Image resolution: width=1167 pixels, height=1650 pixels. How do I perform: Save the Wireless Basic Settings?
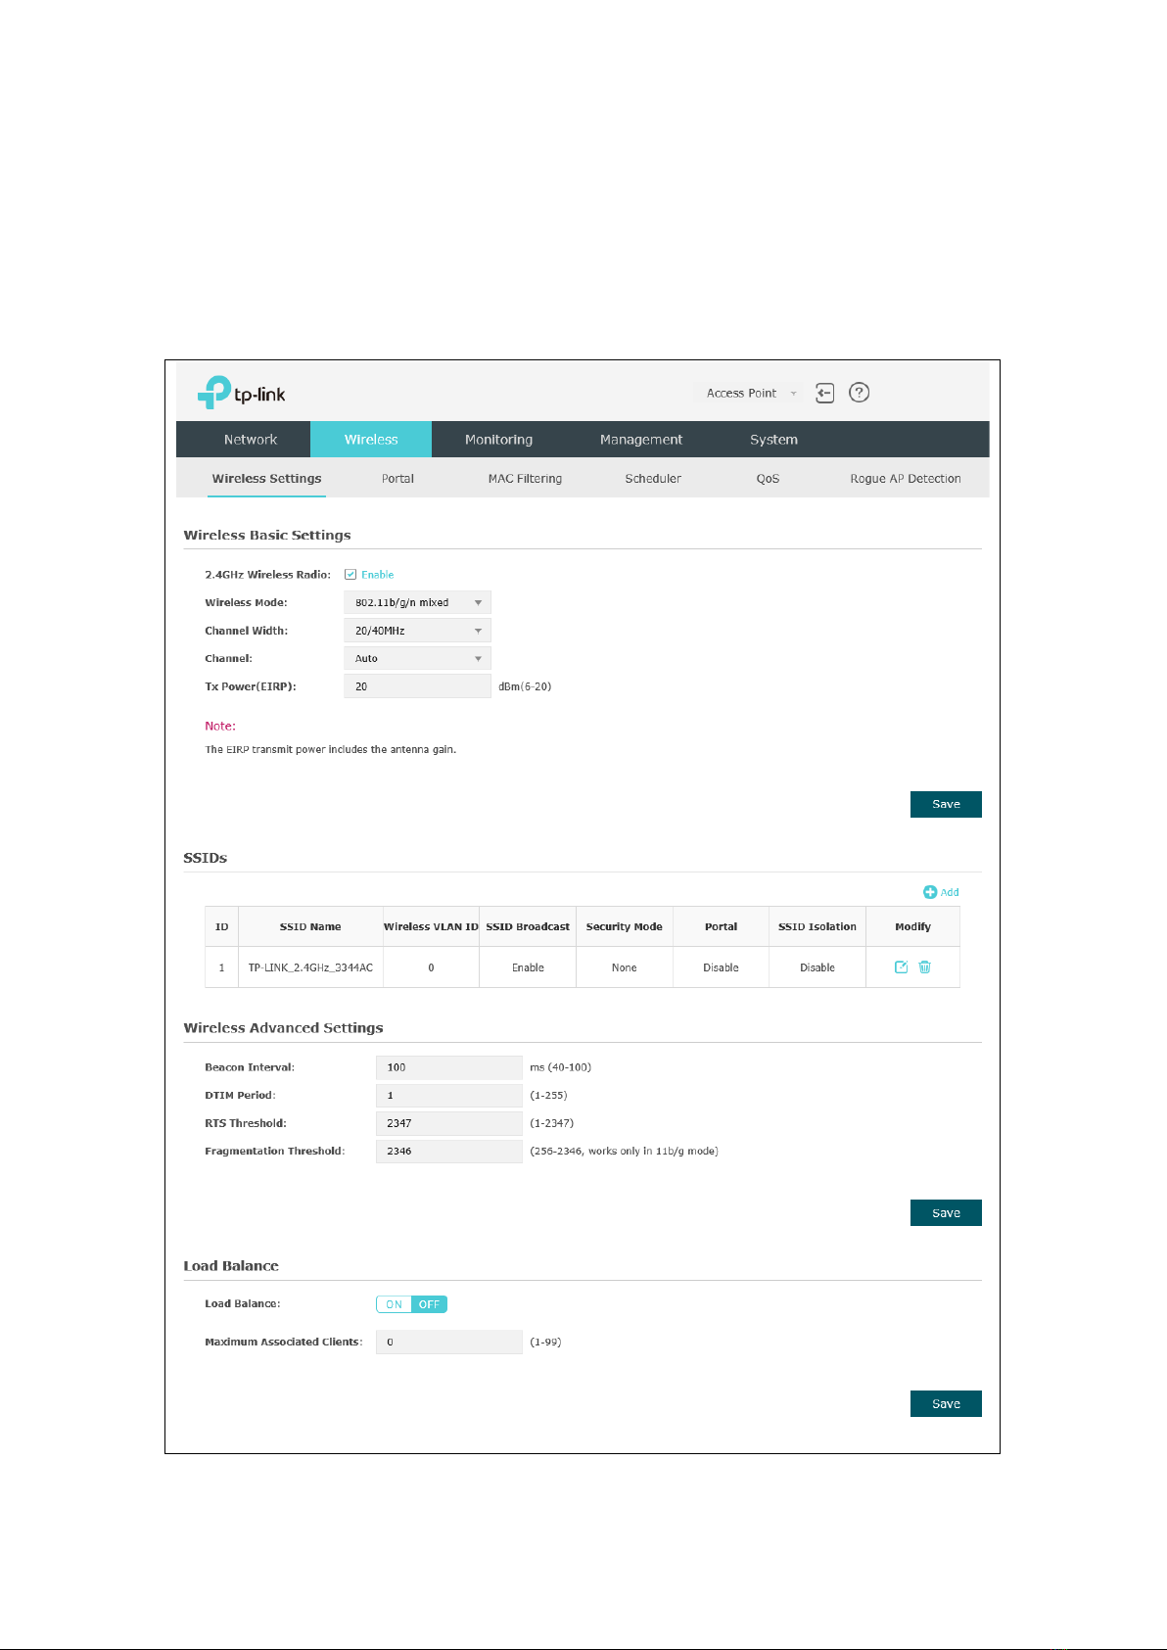pos(946,804)
